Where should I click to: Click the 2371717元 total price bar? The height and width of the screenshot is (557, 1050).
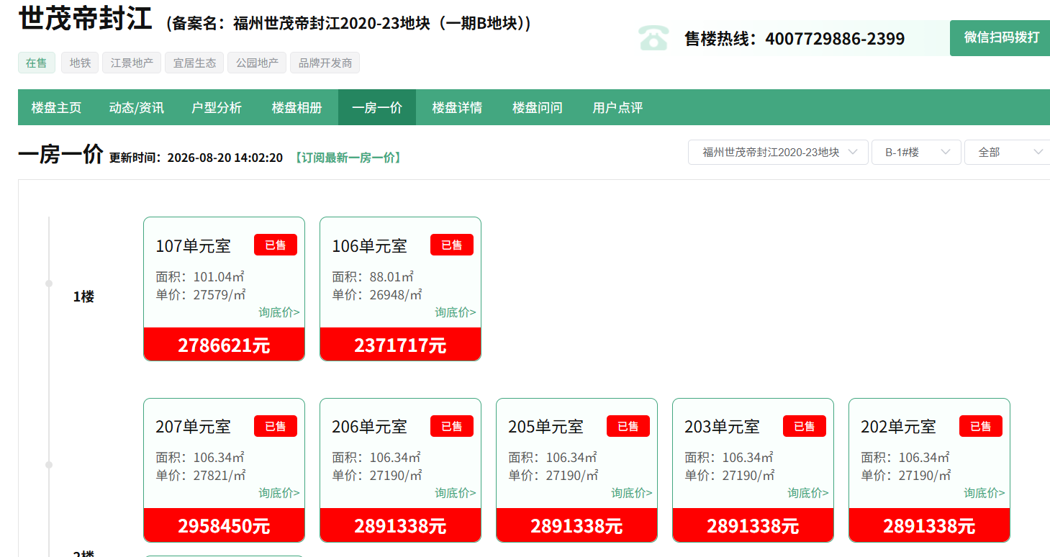point(401,345)
